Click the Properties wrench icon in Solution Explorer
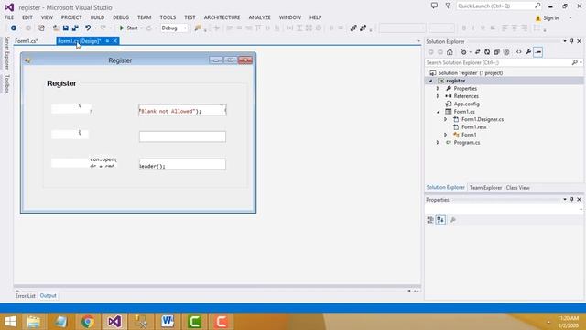586x330 pixels. 528,52
